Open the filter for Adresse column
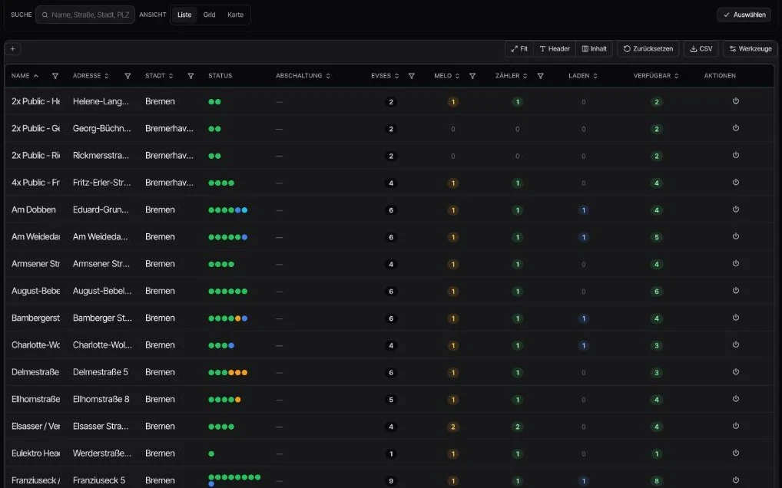 click(128, 76)
